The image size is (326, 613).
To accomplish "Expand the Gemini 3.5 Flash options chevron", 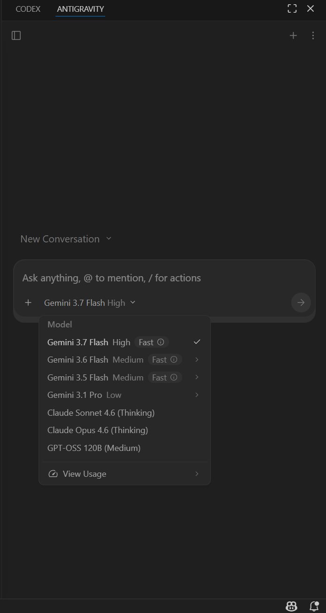I will tap(197, 377).
